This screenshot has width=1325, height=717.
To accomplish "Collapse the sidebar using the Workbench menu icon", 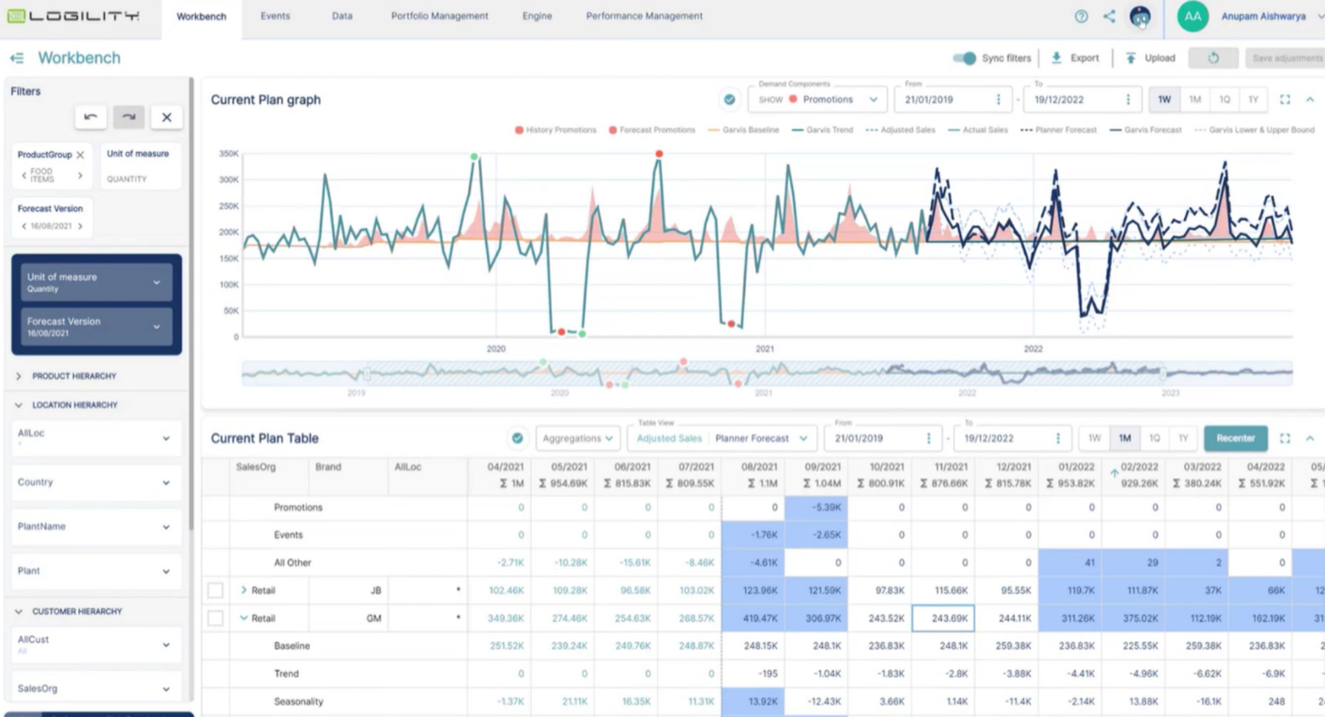I will [17, 58].
